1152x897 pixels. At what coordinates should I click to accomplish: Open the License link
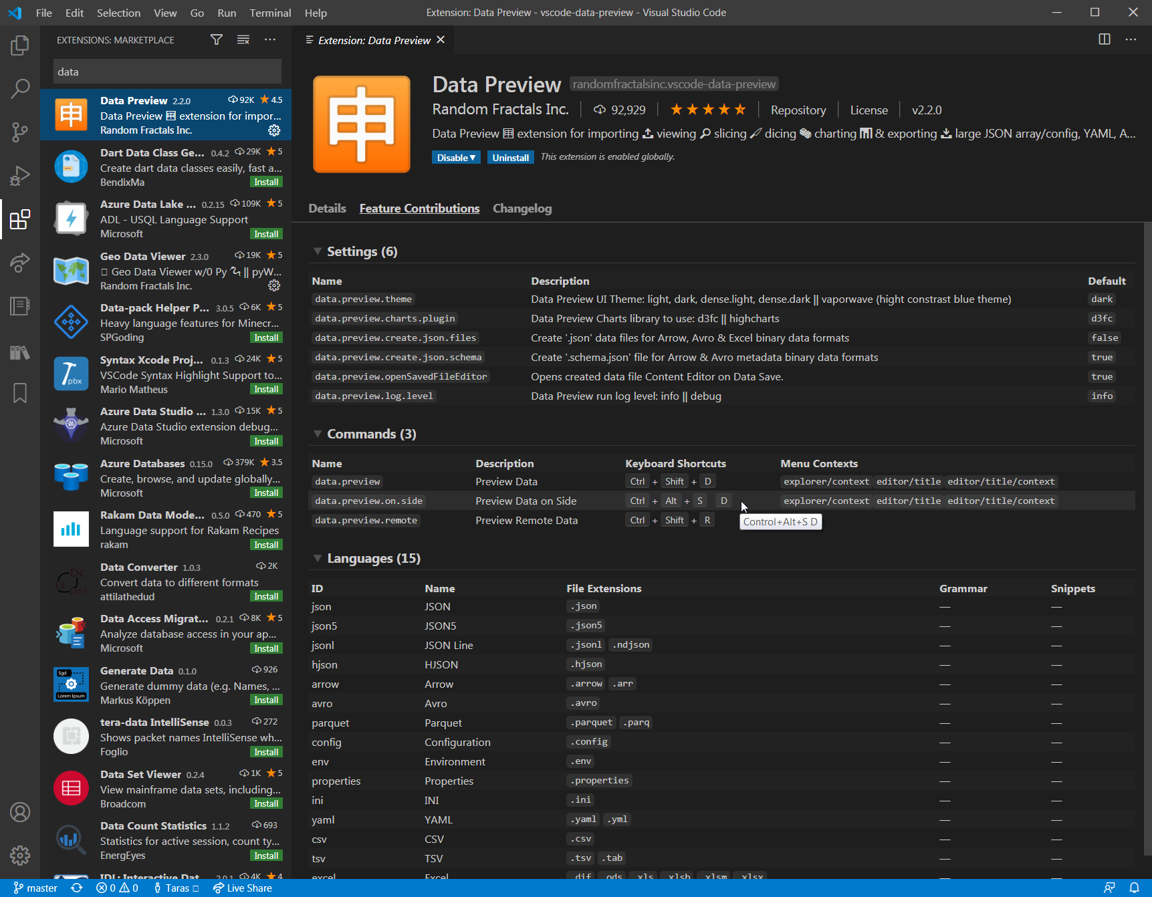pyautogui.click(x=869, y=110)
